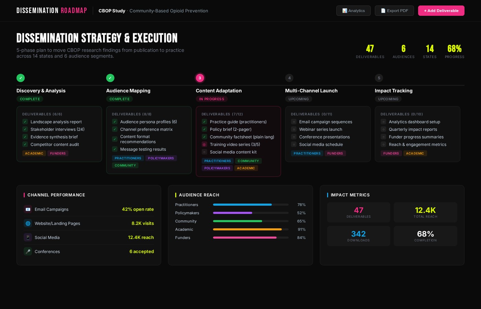The image size is (481, 309).
Task: Click '6 accepted' conferences value
Action: tap(142, 251)
